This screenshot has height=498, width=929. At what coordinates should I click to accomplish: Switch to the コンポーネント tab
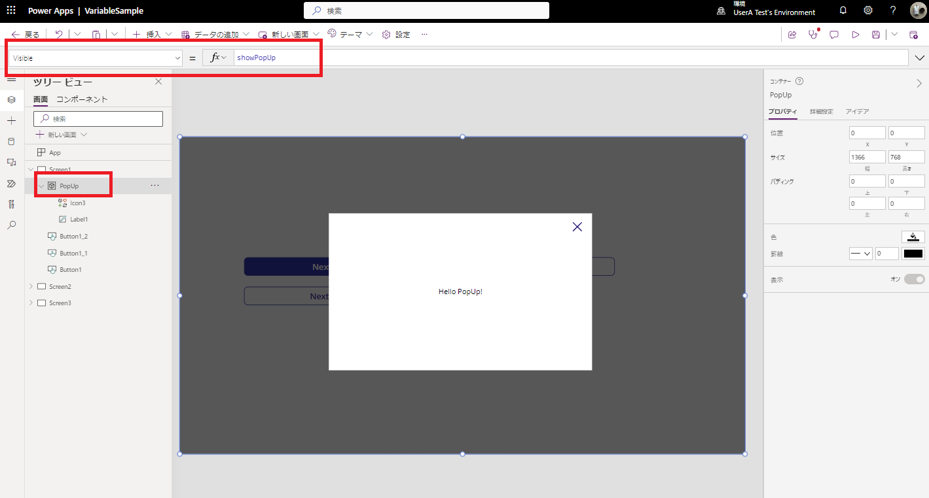click(82, 99)
